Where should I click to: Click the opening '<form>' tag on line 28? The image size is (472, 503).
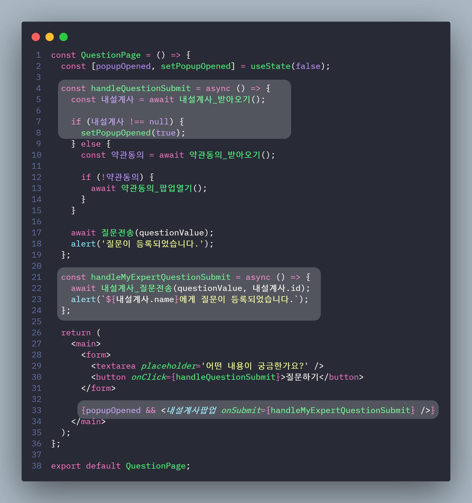[96, 355]
